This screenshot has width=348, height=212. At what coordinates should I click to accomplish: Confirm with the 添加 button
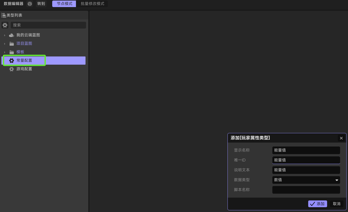pos(318,204)
